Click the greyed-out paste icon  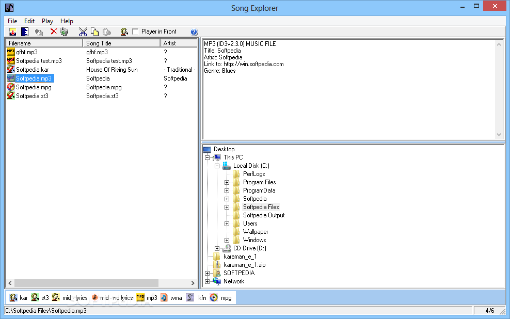click(107, 32)
